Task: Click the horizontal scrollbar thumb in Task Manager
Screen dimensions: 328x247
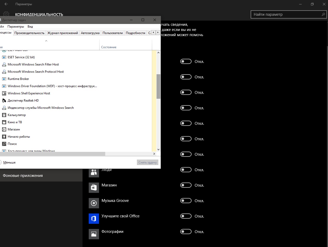Action: pos(53,154)
